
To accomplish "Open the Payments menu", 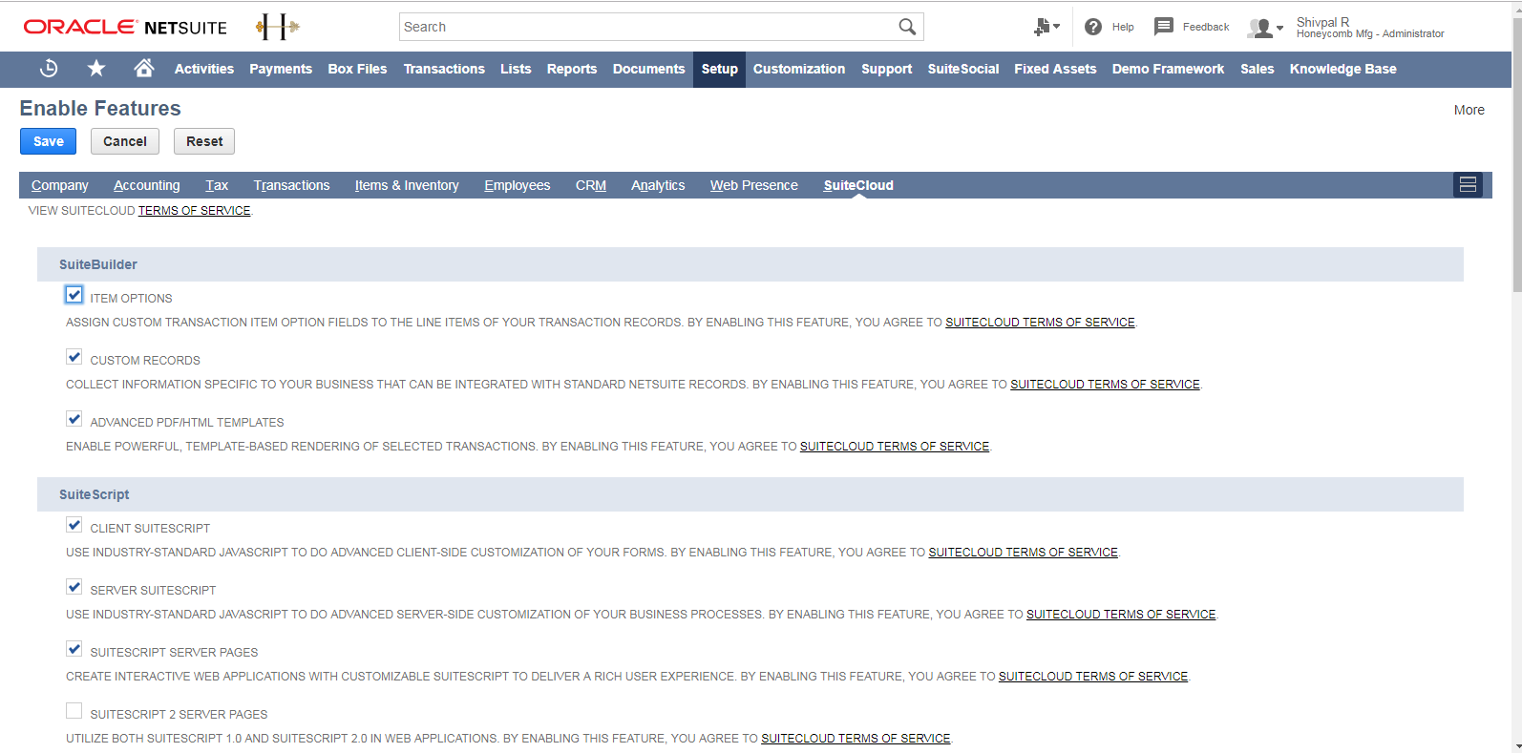I will point(281,69).
